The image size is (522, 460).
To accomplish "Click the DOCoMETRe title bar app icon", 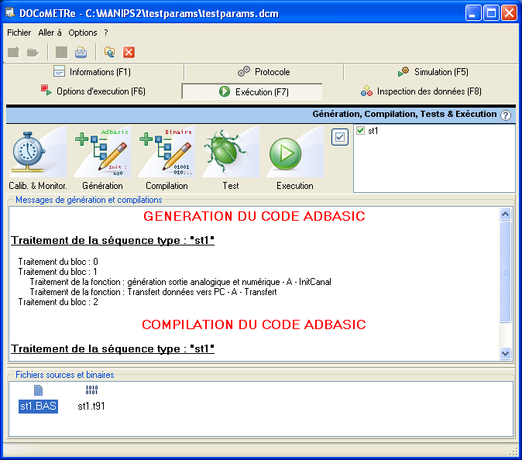I will pyautogui.click(x=10, y=12).
